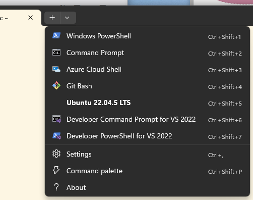This screenshot has height=200, width=253.
Task: Click the Windows PowerShell profile icon
Action: tap(56, 36)
